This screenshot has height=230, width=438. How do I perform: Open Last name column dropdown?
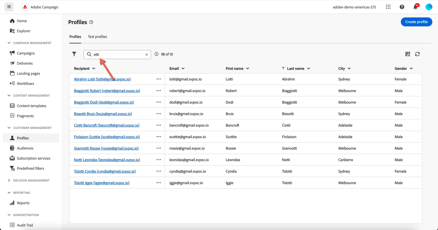tap(308, 69)
